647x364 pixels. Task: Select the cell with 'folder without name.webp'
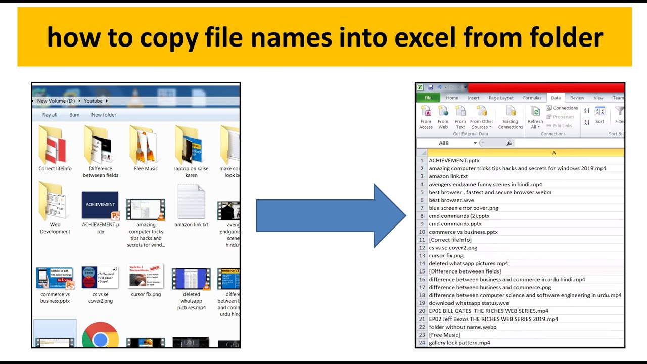[526, 327]
